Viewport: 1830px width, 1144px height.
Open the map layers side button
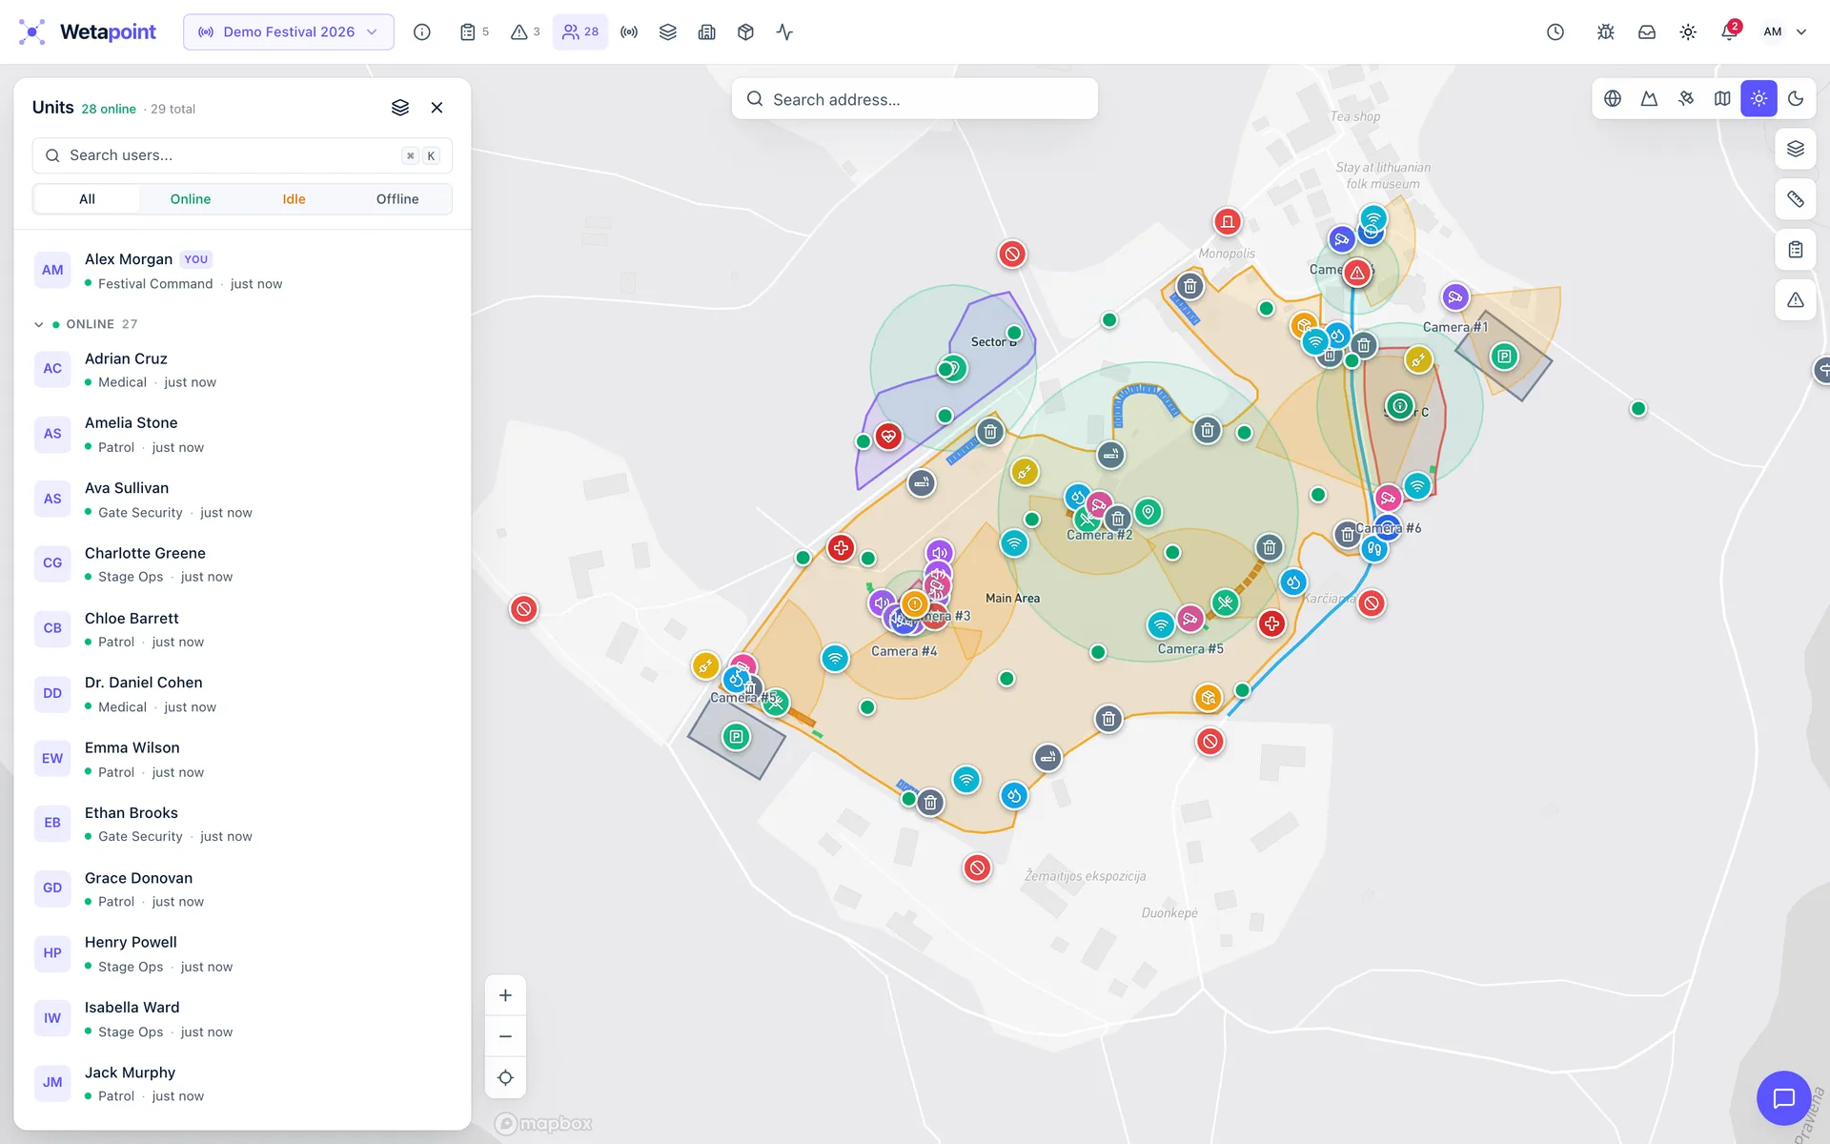pyautogui.click(x=1796, y=149)
